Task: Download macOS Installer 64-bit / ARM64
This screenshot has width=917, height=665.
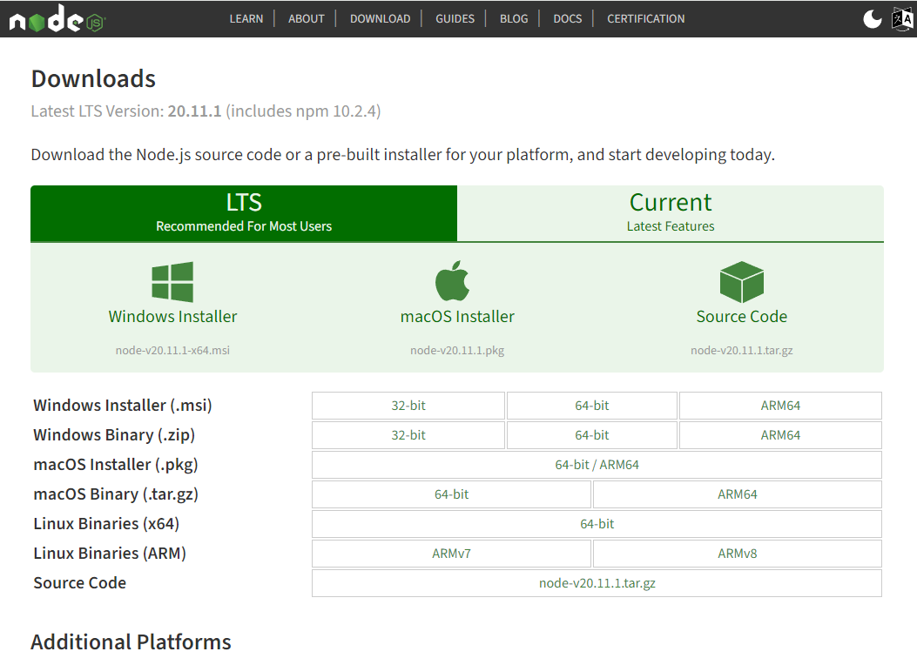Action: tap(597, 465)
